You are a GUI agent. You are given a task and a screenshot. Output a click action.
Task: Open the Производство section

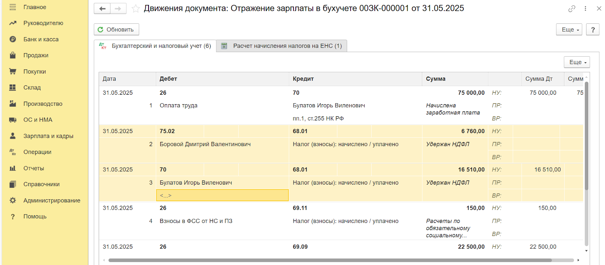[43, 104]
